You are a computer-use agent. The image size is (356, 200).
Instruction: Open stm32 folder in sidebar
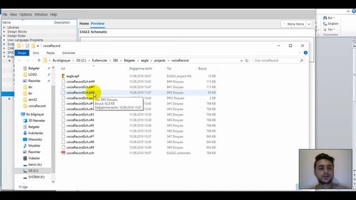point(32,99)
